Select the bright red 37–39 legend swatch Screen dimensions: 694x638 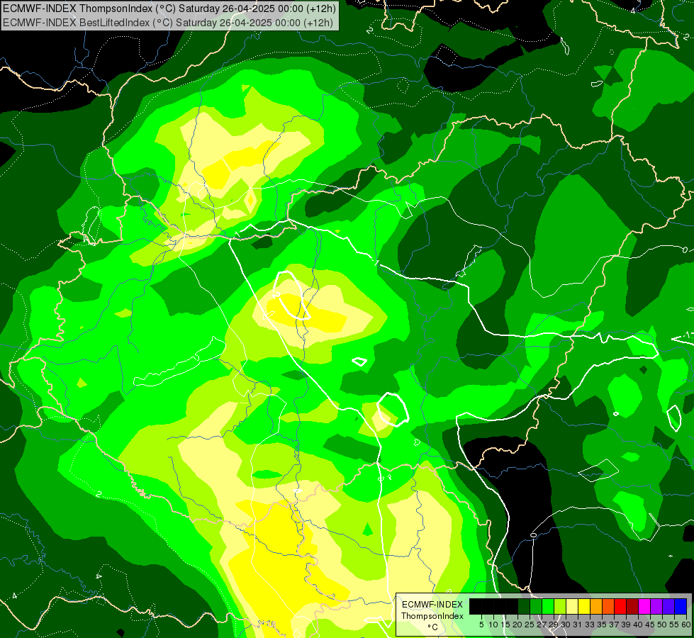(x=620, y=606)
